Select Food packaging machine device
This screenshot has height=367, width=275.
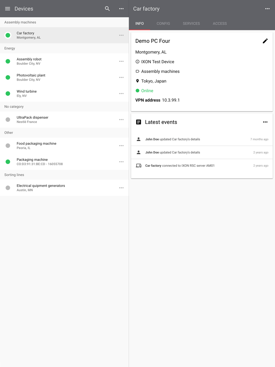point(55,146)
